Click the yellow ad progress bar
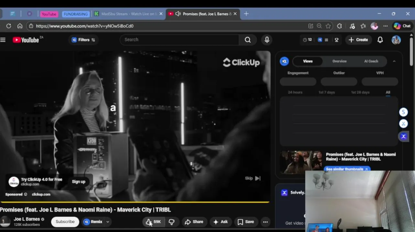This screenshot has width=415, height=232. (x=134, y=202)
